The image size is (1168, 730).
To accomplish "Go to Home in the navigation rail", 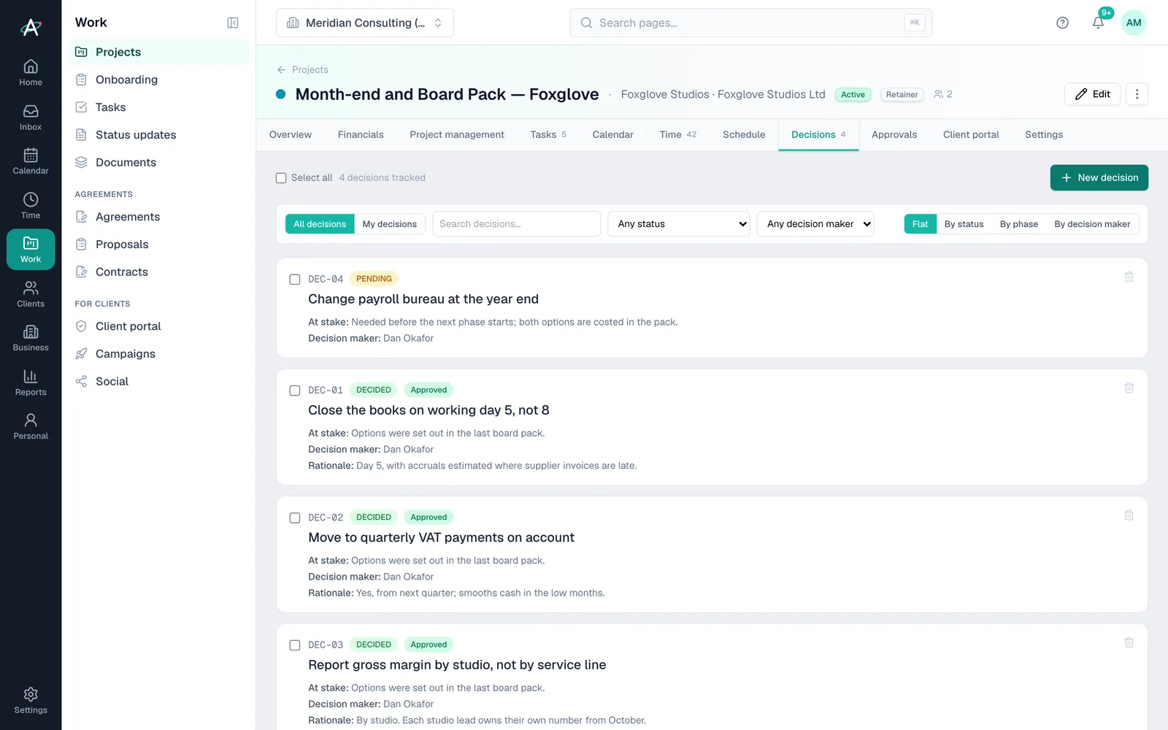I will (x=31, y=72).
